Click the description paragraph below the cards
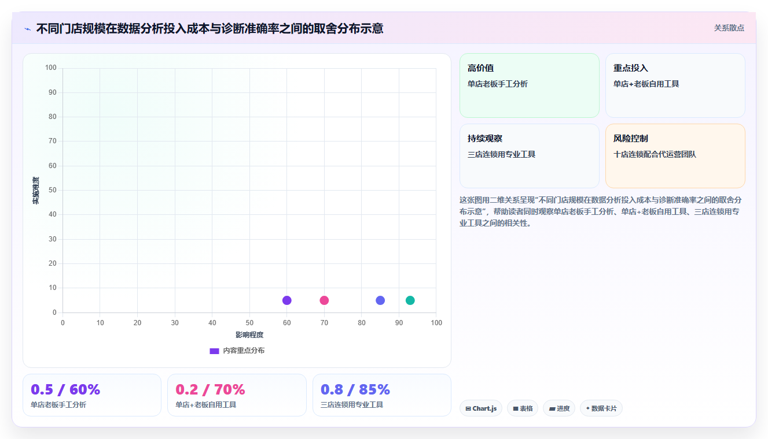 (601, 211)
